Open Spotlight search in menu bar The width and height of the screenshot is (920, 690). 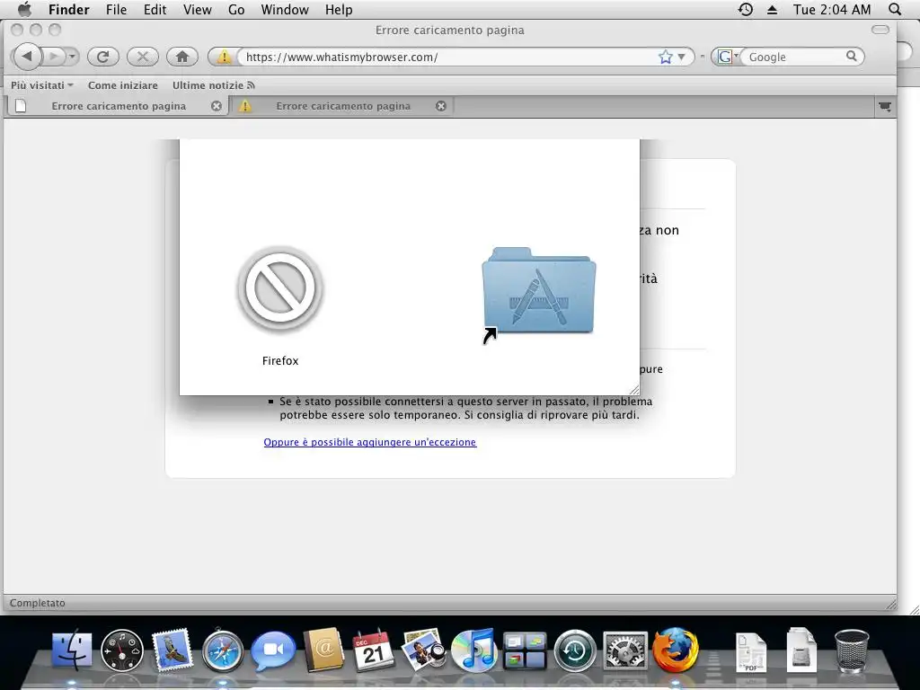[895, 9]
